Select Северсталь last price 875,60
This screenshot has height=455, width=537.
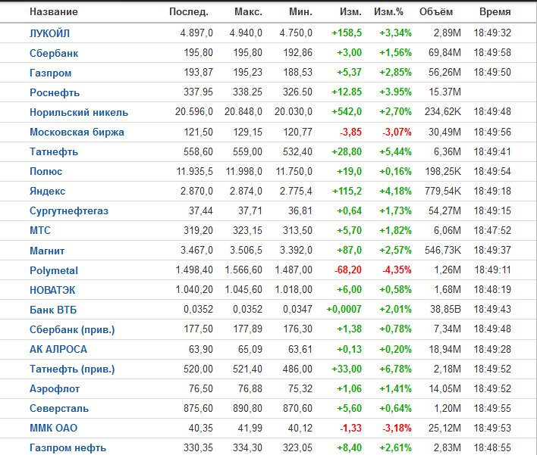pyautogui.click(x=198, y=408)
